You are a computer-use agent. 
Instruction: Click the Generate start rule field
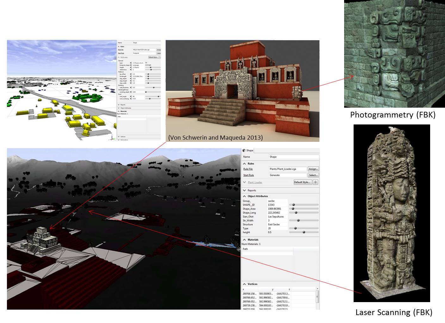coord(287,175)
